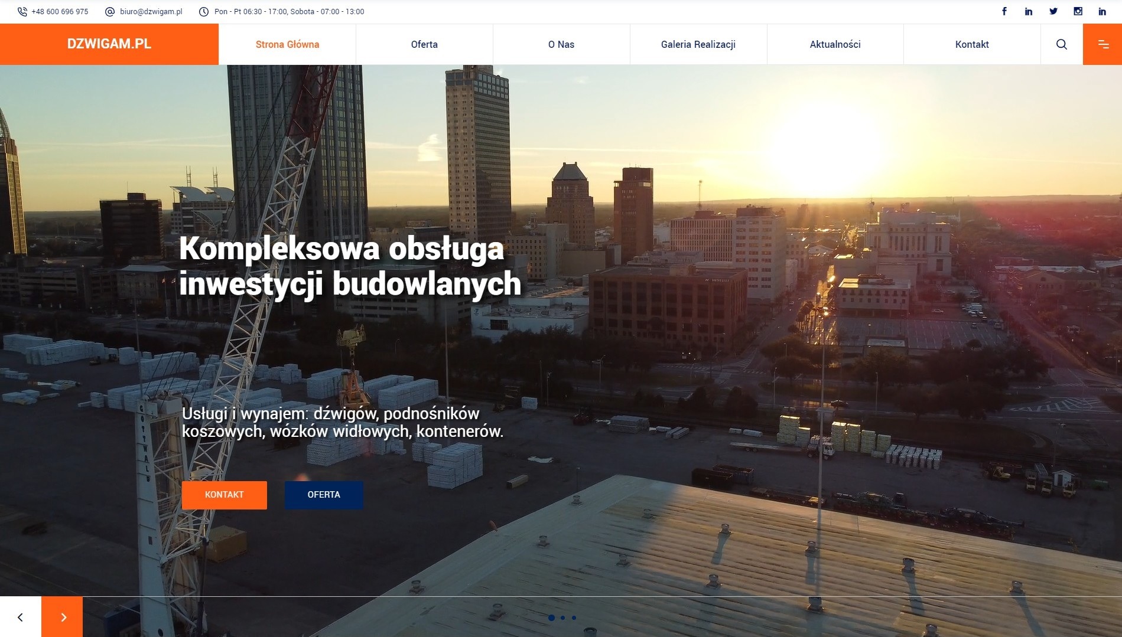Click the clock icon showing opening hours
Image resolution: width=1122 pixels, height=637 pixels.
point(204,11)
